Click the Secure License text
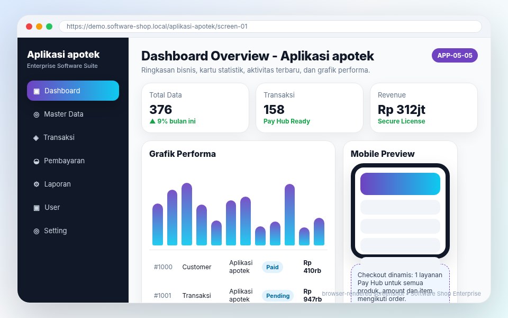508x318 pixels. coord(402,121)
